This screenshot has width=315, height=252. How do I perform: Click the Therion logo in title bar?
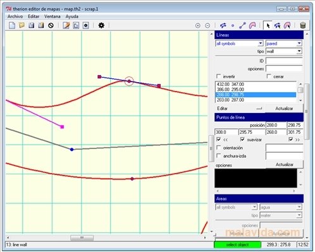tap(9, 9)
